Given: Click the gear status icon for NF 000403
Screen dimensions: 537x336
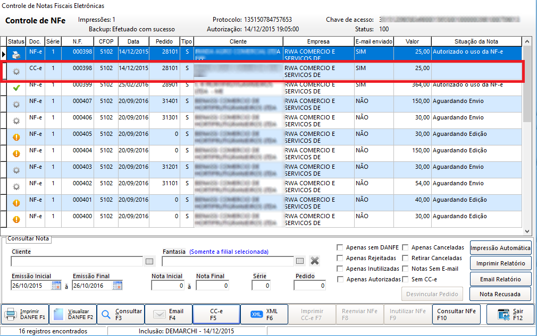Looking at the screenshot, I should [16, 170].
